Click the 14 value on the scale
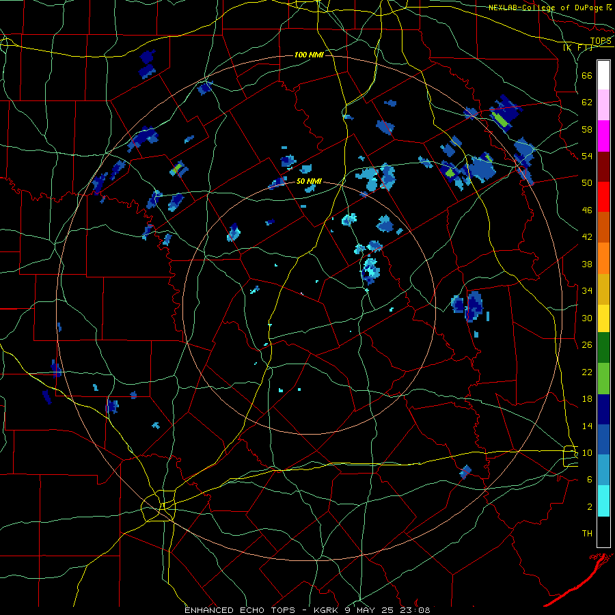615x615 pixels. point(587,426)
